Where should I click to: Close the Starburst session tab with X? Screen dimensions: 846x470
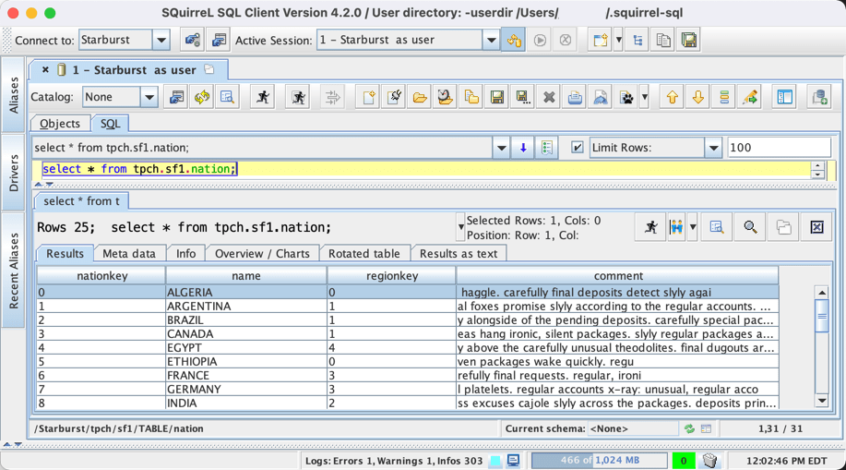tap(45, 69)
